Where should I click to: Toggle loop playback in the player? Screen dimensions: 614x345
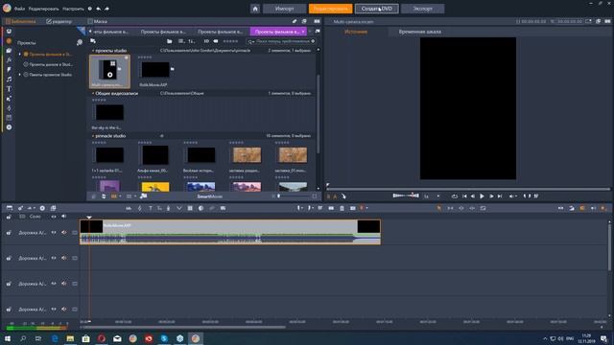[x=454, y=196]
